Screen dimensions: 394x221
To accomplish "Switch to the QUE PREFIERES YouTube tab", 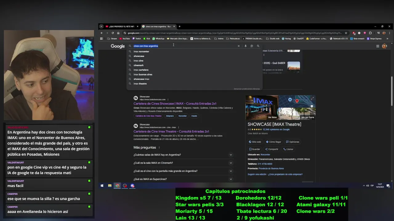I will pyautogui.click(x=122, y=26).
